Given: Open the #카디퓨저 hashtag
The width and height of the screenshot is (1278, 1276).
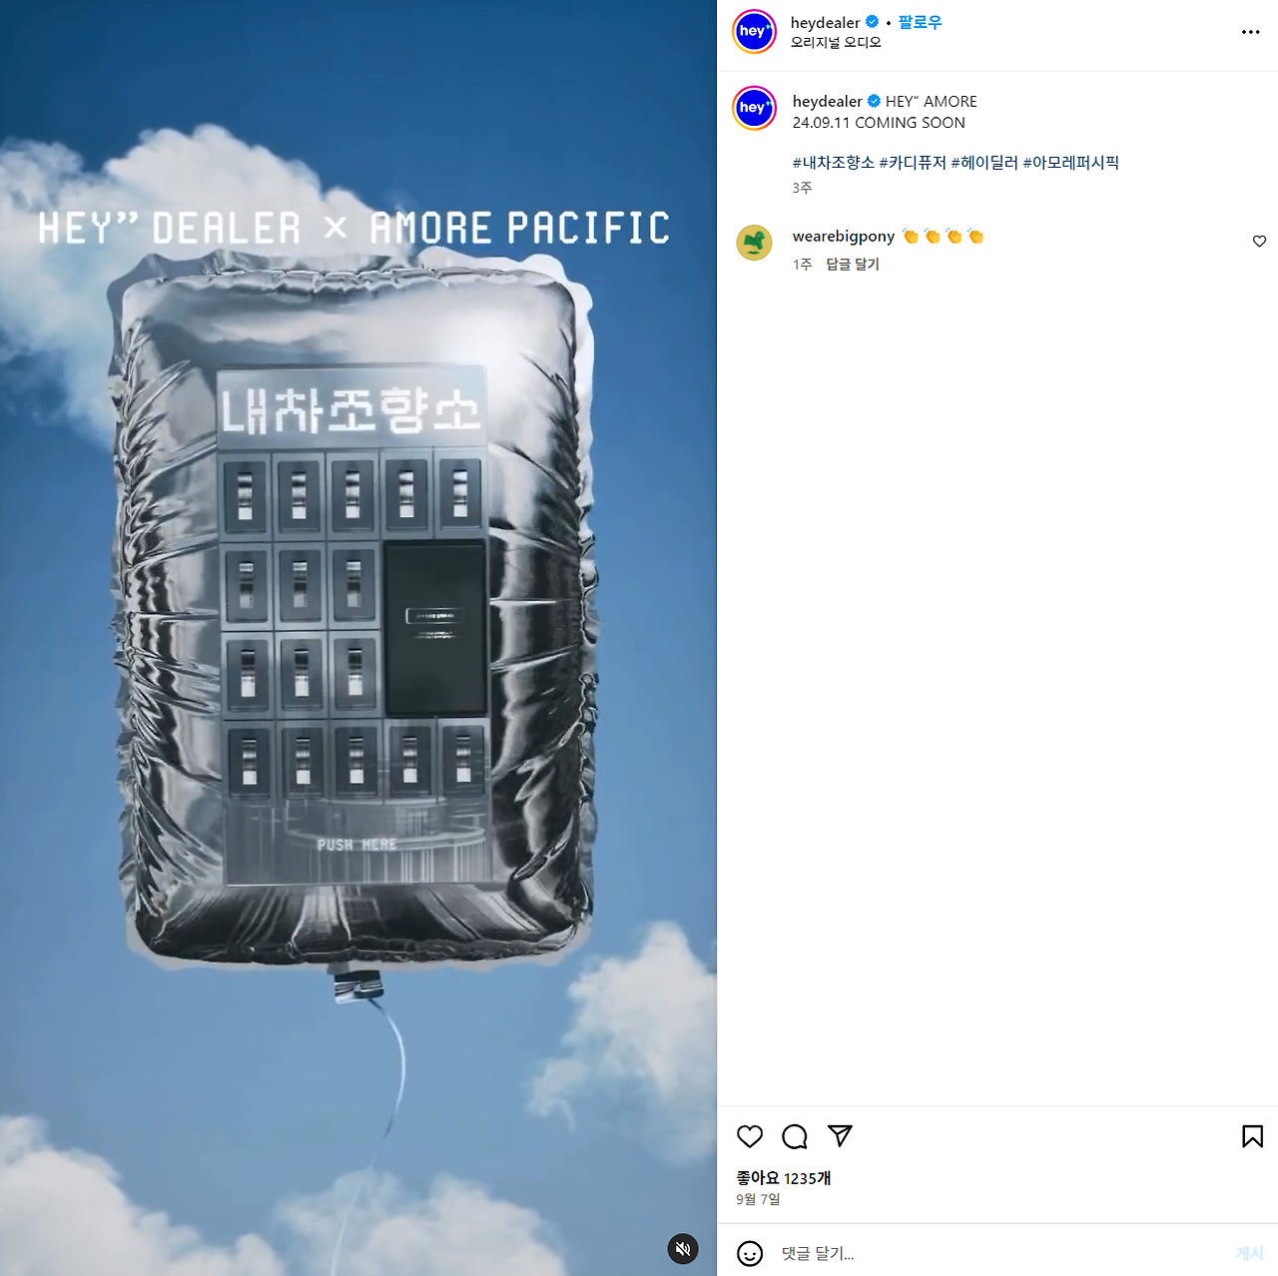Looking at the screenshot, I should click(912, 162).
